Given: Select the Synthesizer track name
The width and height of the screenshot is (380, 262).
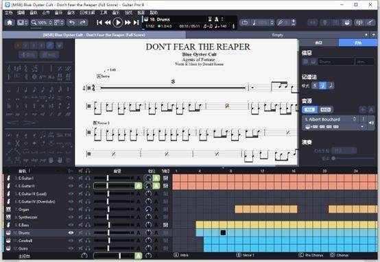Looking at the screenshot, I should point(28,217).
